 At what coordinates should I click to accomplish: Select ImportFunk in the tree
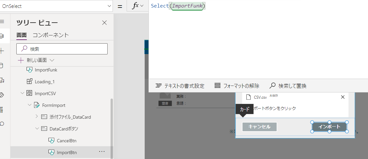tap(46, 70)
